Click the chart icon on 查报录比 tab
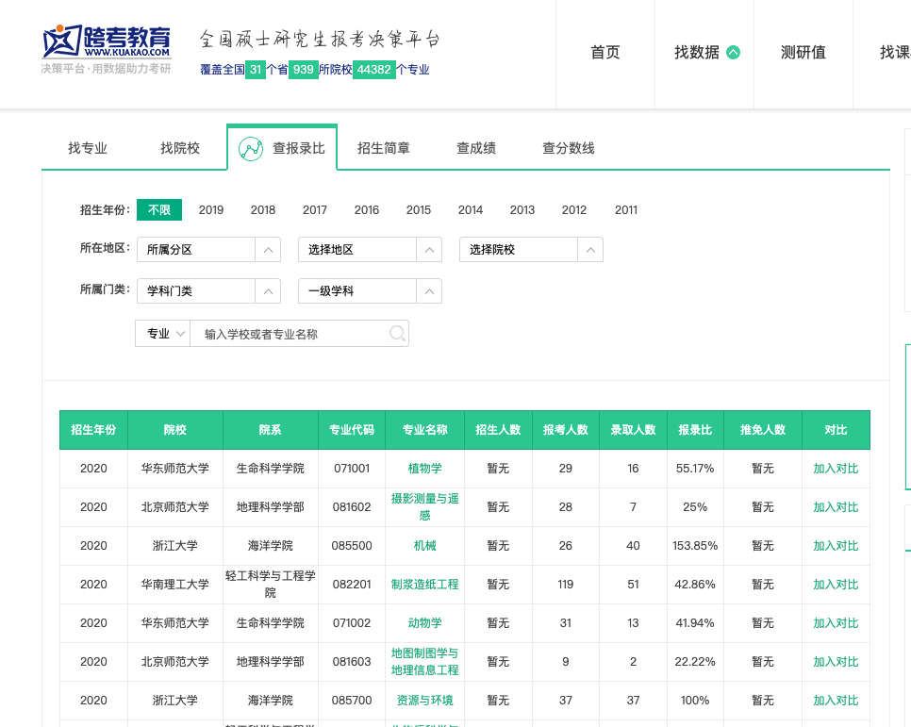The height and width of the screenshot is (727, 911). click(251, 149)
